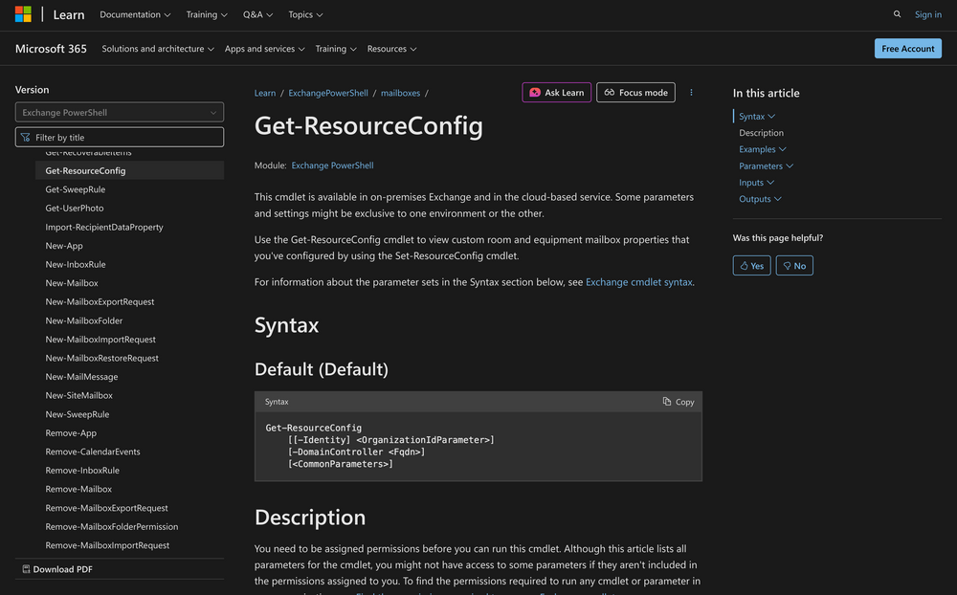This screenshot has height=595, width=957.
Task: Click the Ask Learn icon
Action: [535, 92]
